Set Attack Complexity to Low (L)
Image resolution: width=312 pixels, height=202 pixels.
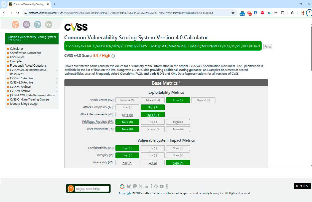tap(127, 107)
